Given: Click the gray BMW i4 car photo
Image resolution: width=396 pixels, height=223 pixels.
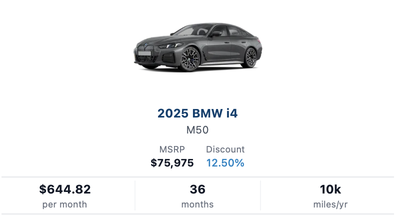Looking at the screenshot, I should (x=197, y=47).
